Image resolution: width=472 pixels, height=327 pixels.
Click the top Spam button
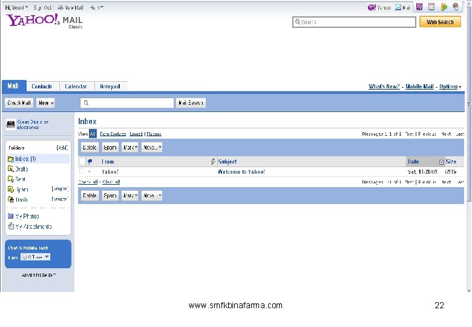click(x=110, y=147)
